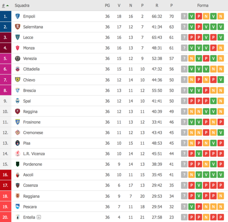228x222 pixels.
Task: Click the relegation arrow icon beside Entella
Action: tap(38, 217)
